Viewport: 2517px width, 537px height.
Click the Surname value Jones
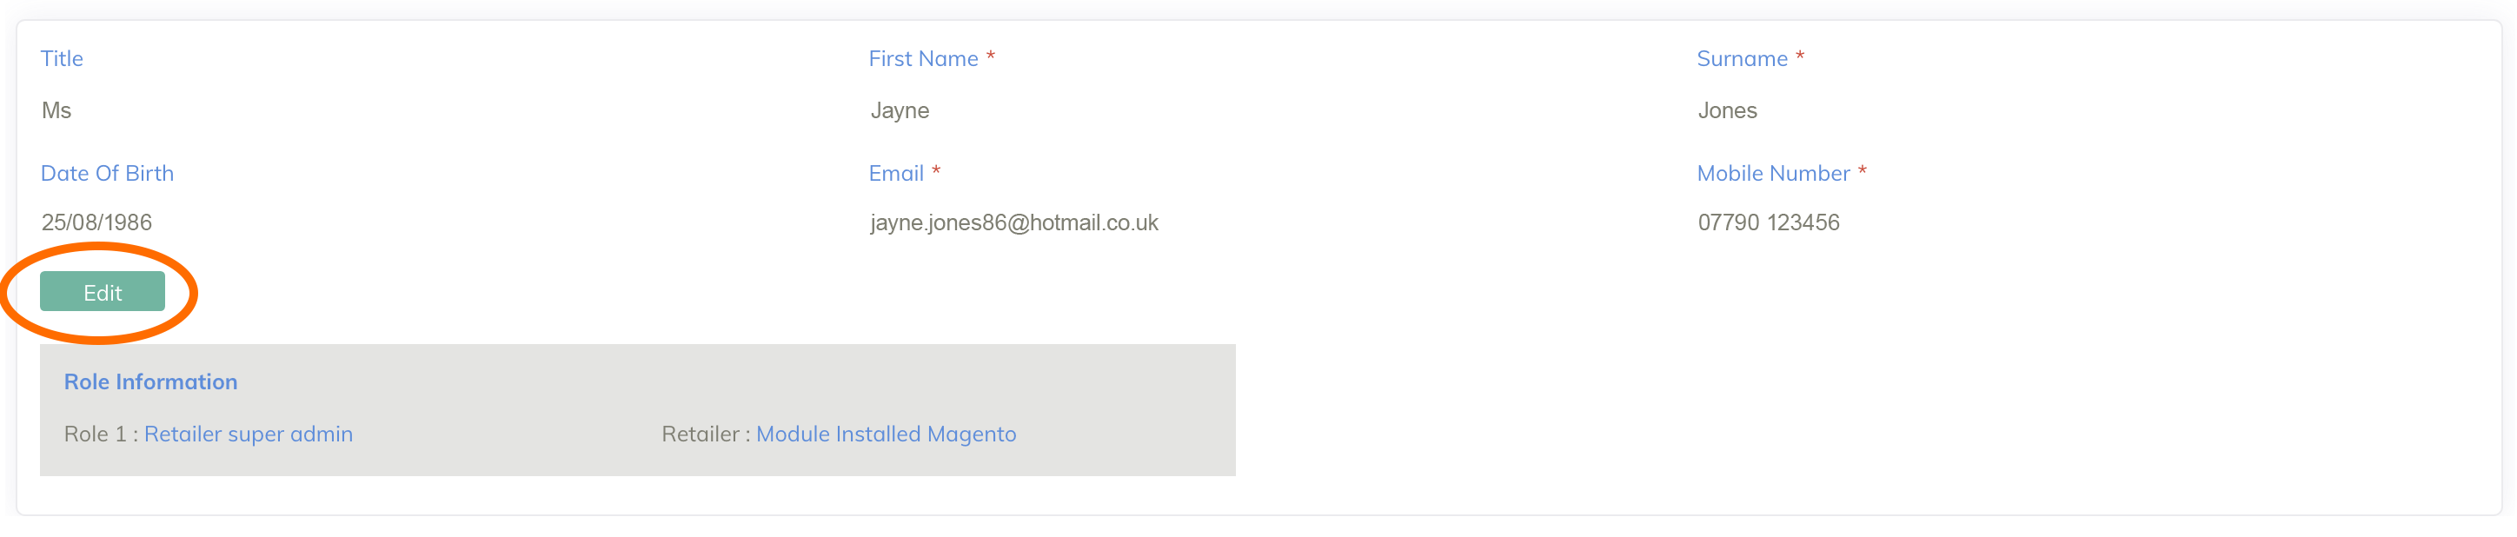[1727, 110]
